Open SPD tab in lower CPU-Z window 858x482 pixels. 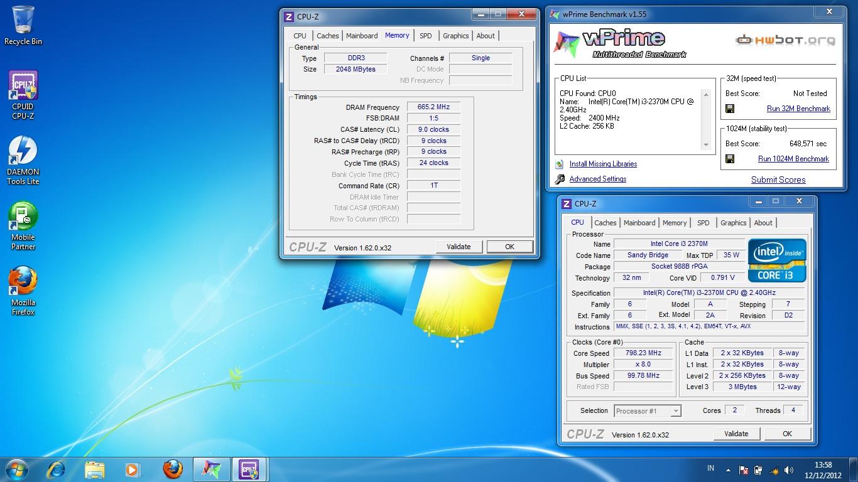(x=703, y=223)
